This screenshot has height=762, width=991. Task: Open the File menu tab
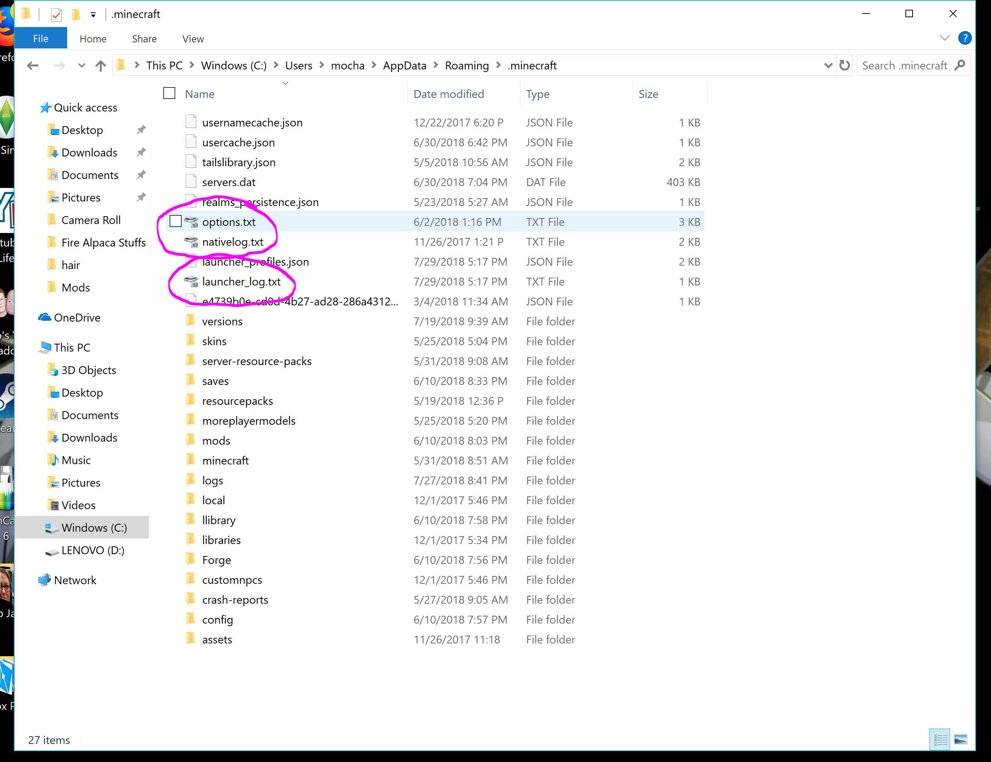(x=41, y=39)
